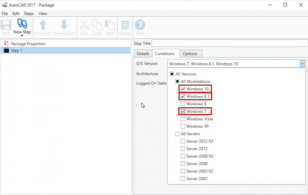Click the Logged On State label
308x195 pixels.
151,83
